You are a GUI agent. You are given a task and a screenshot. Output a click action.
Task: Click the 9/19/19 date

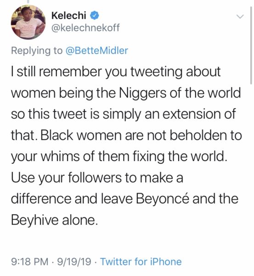point(74,261)
